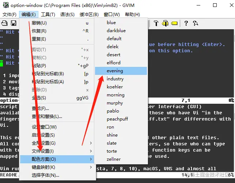Click 'function keys can be' text

click(181, 150)
